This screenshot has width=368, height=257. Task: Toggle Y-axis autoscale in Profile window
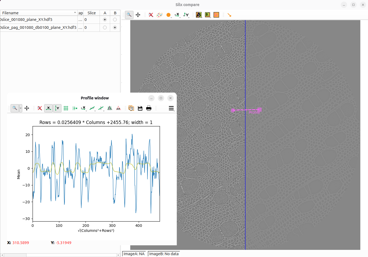click(57, 108)
